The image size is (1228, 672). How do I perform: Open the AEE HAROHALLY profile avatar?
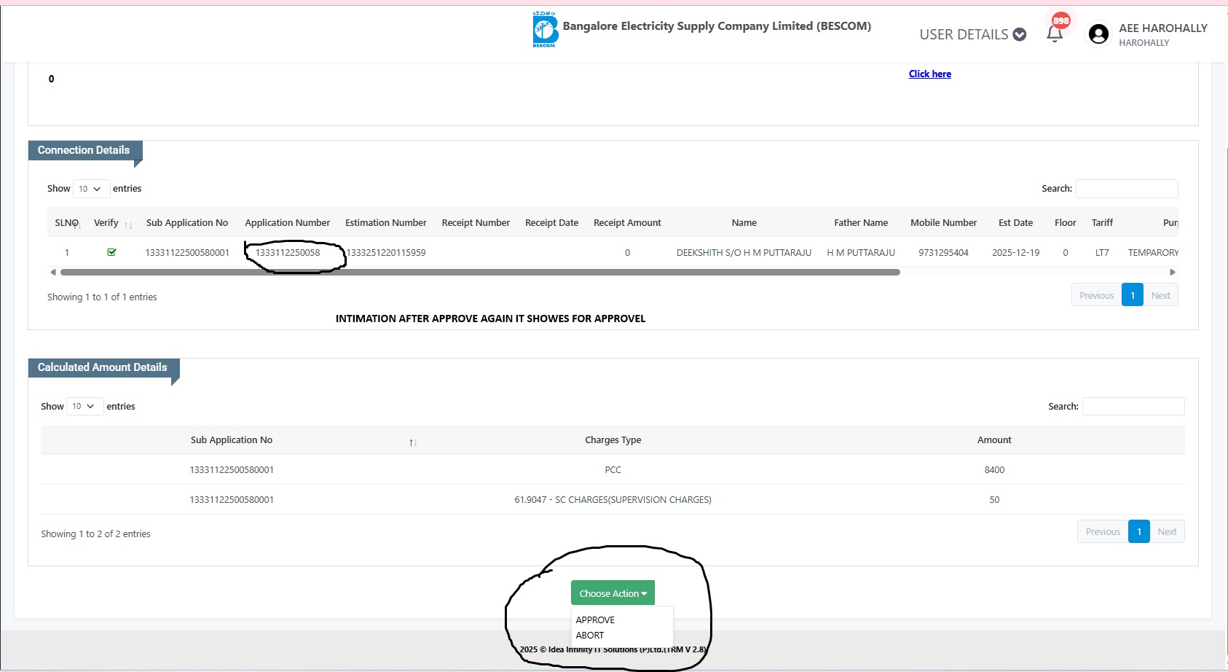click(x=1098, y=34)
